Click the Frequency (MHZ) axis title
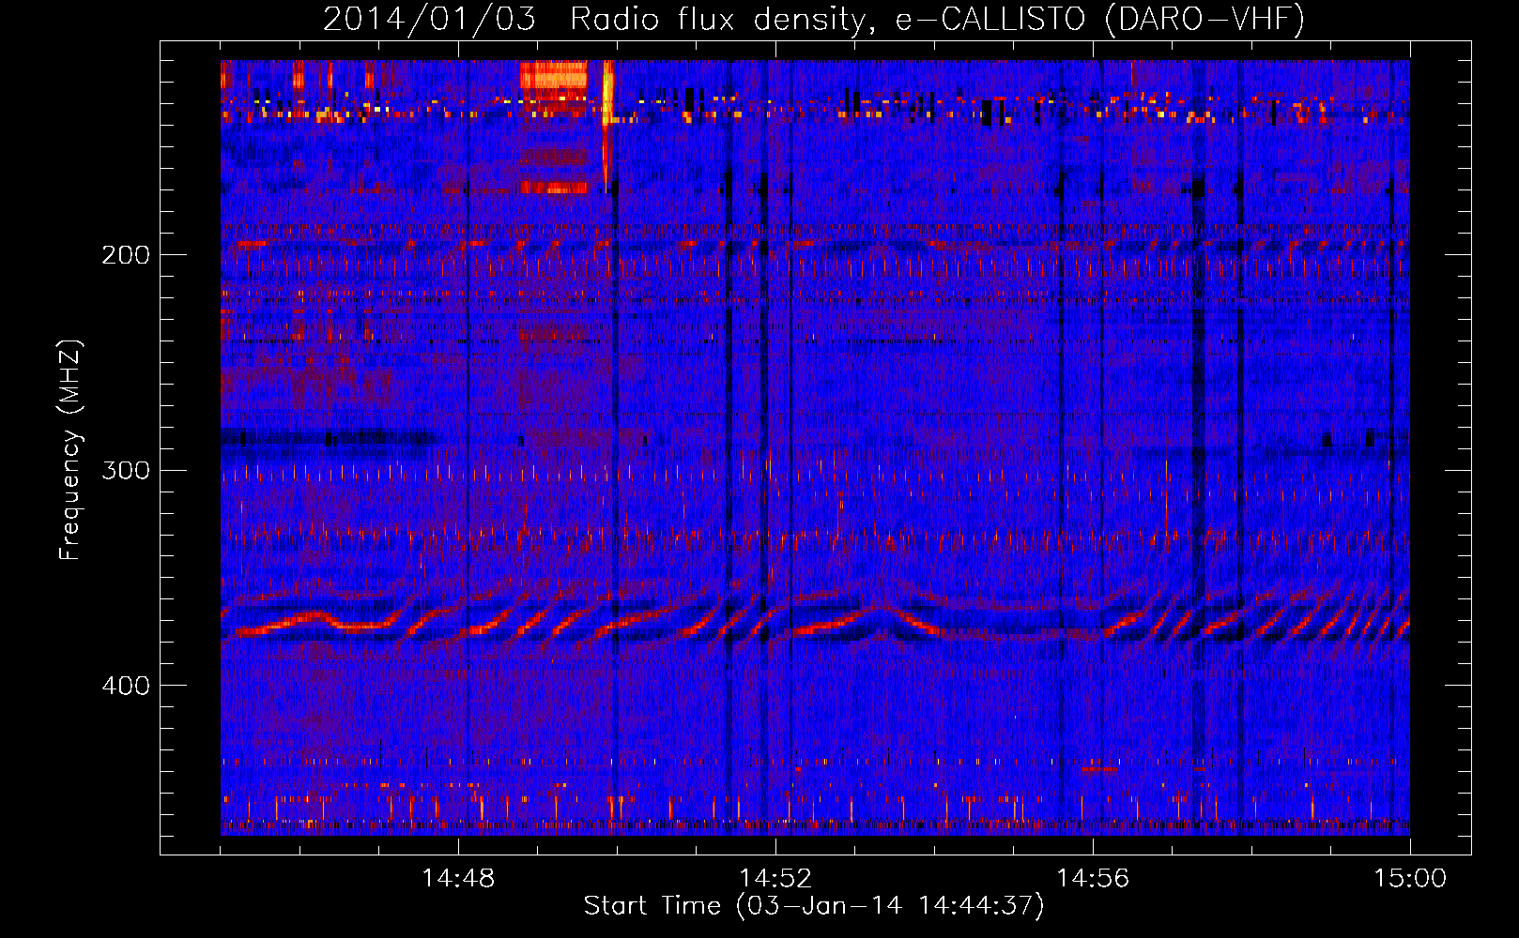 coord(70,450)
